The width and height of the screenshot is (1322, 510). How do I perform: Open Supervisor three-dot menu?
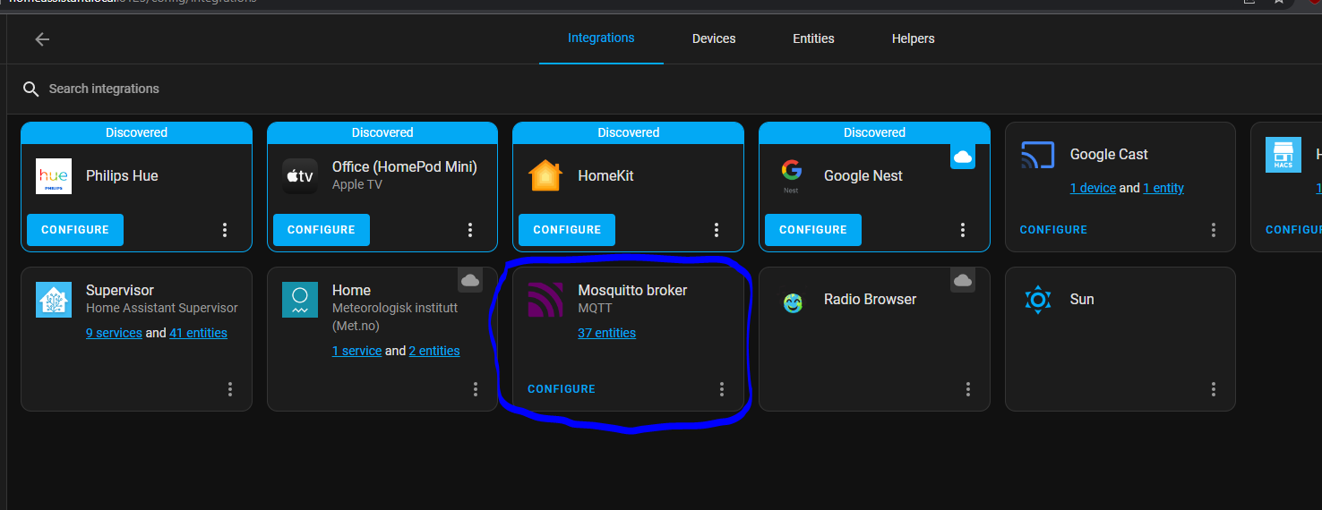click(230, 389)
